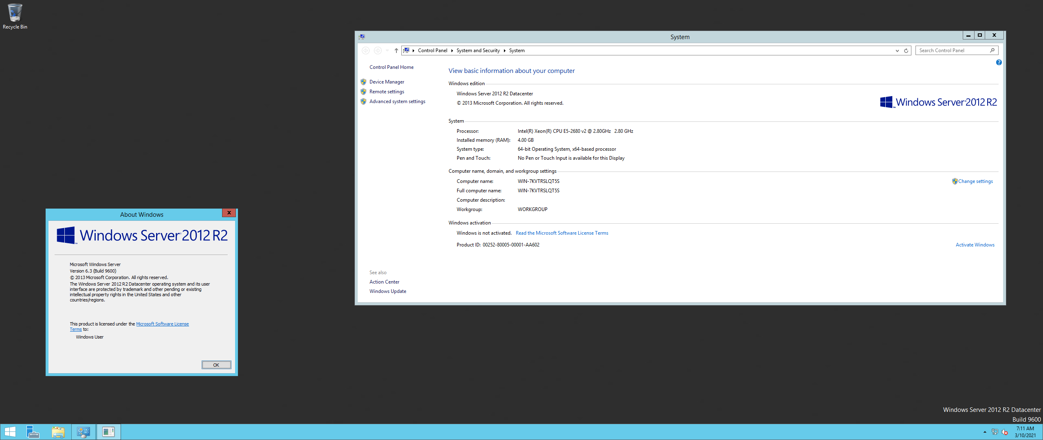Open the Recycle Bin desktop icon

pos(15,16)
